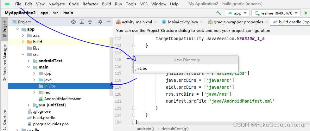Open the Build menu
This screenshot has height=131, width=310.
pos(106,4)
